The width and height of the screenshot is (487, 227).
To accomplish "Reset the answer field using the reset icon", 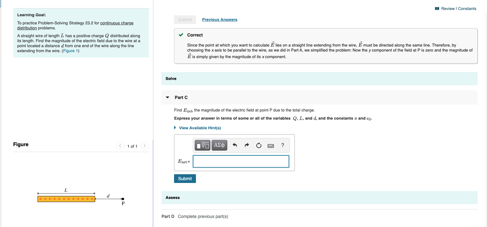I will point(259,145).
